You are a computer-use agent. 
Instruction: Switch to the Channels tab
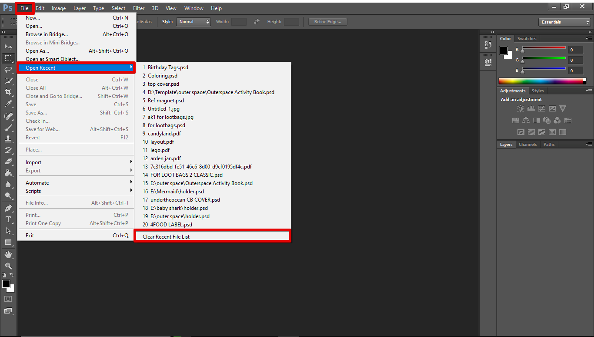coord(527,145)
